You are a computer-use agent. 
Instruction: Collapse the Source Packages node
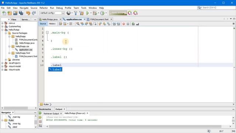6,33
